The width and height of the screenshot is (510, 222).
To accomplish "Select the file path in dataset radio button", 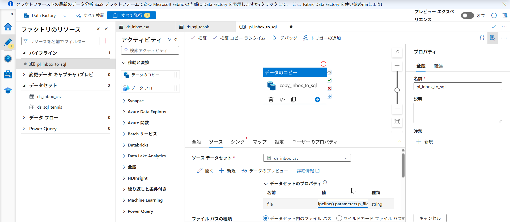I will click(266, 218).
